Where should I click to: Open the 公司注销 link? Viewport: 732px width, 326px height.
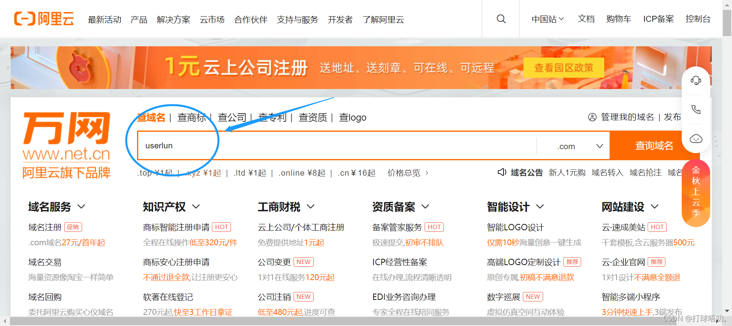click(x=274, y=297)
